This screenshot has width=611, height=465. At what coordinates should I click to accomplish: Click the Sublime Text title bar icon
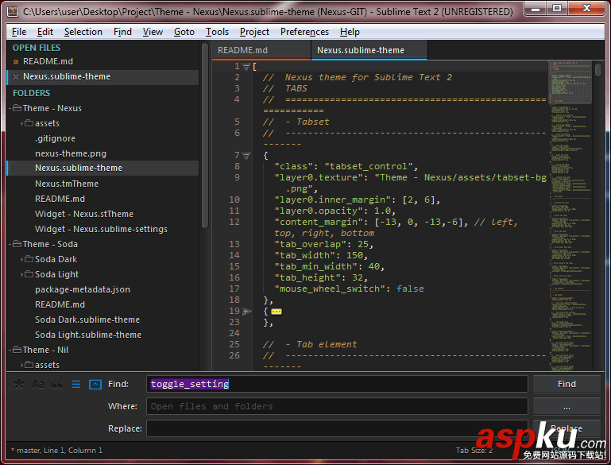tap(13, 11)
